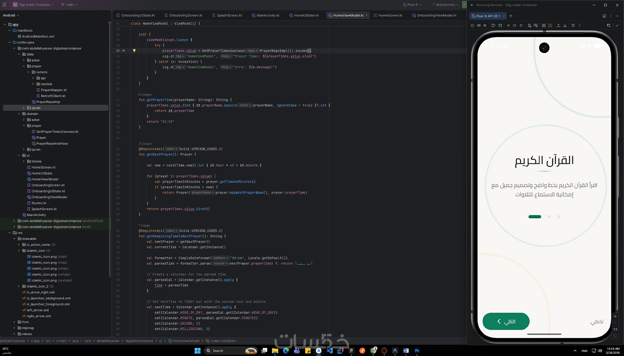Click the HomeViewModel breadcrumb
Viewport: 624px width, 356px height.
184,341
